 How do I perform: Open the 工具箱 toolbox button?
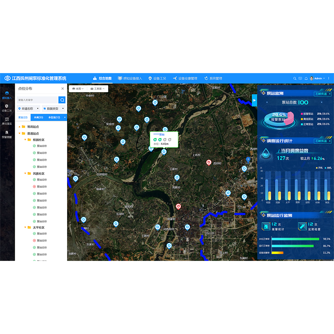(98, 89)
